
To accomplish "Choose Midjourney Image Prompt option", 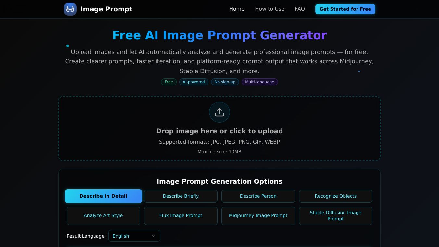I will [x=258, y=216].
